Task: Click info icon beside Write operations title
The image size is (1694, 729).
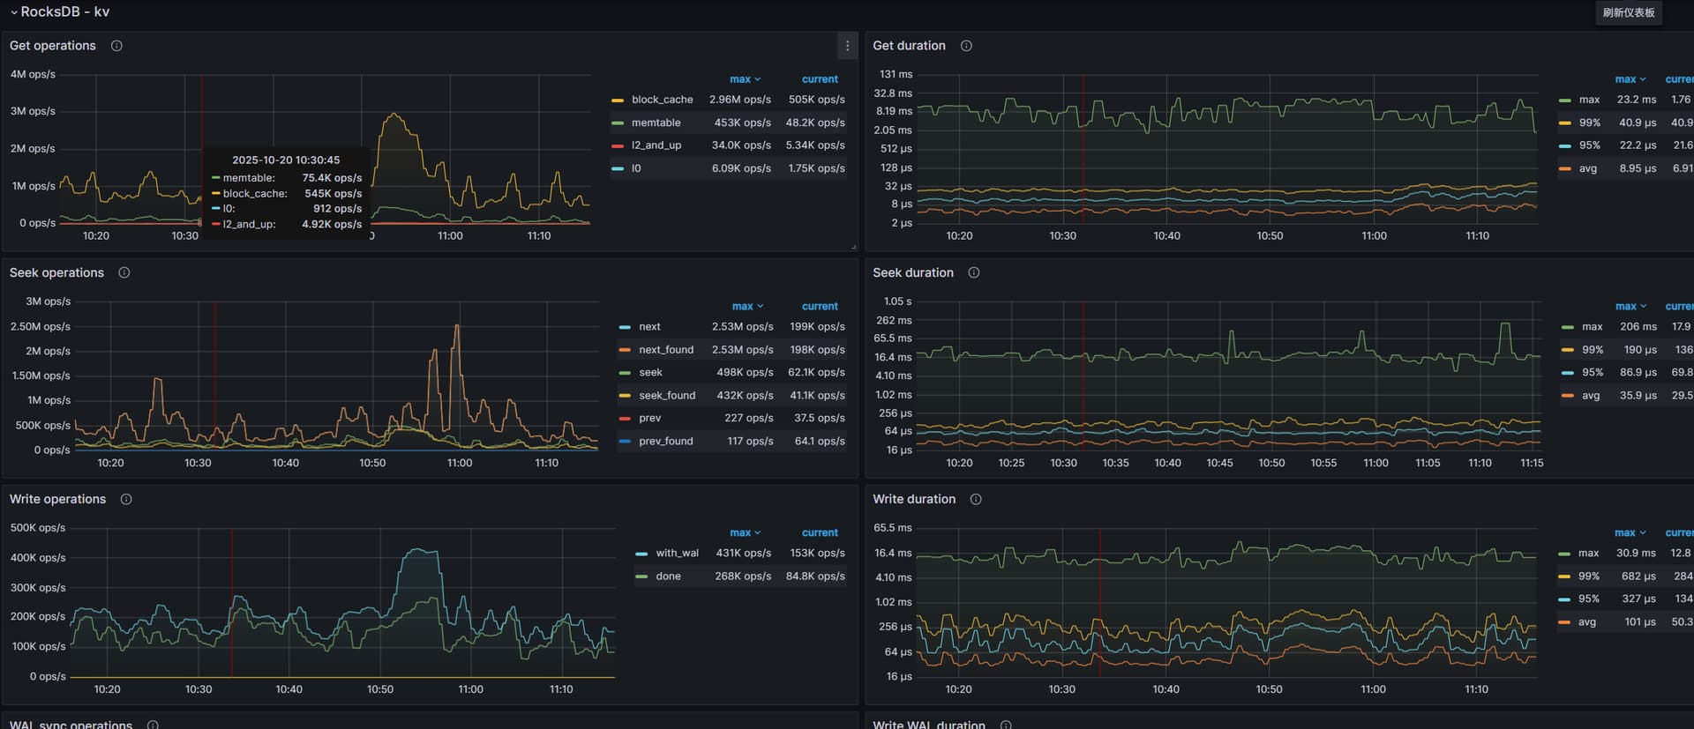Action: coord(126,499)
